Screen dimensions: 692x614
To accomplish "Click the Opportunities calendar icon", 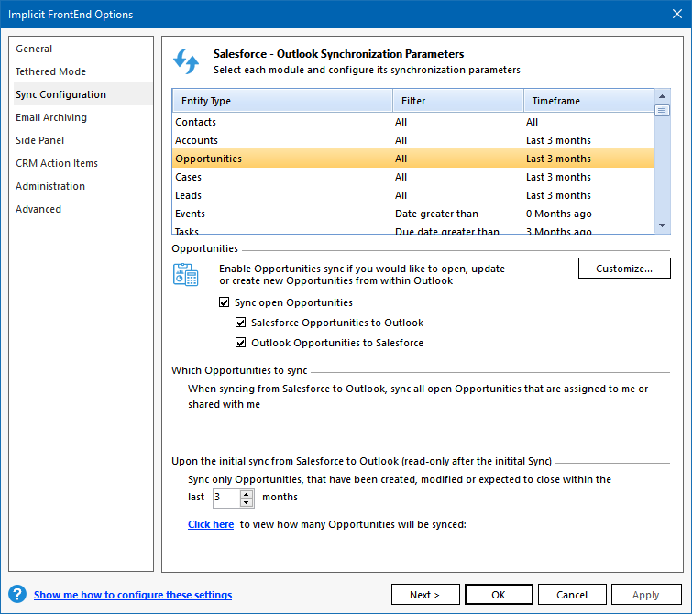I will 186,274.
